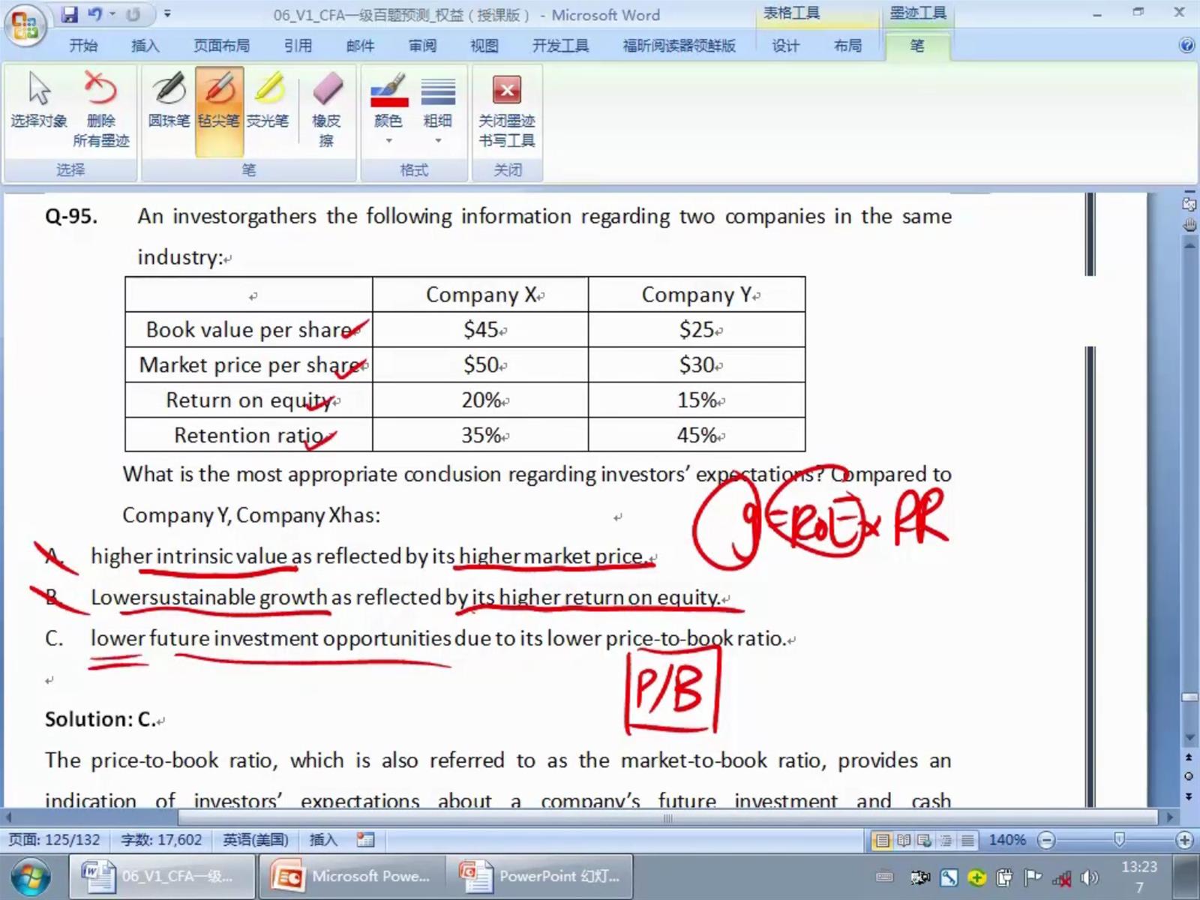
Task: Click the Action Center flag tray icon
Action: tap(1033, 877)
